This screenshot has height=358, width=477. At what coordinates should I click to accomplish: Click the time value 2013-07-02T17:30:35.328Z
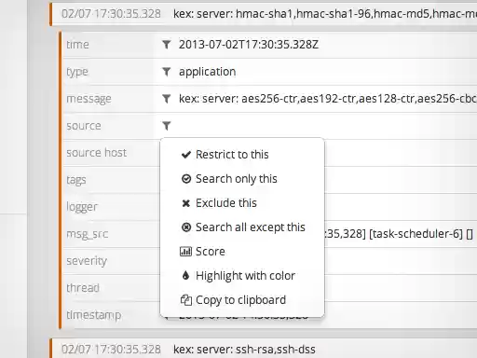tap(249, 45)
